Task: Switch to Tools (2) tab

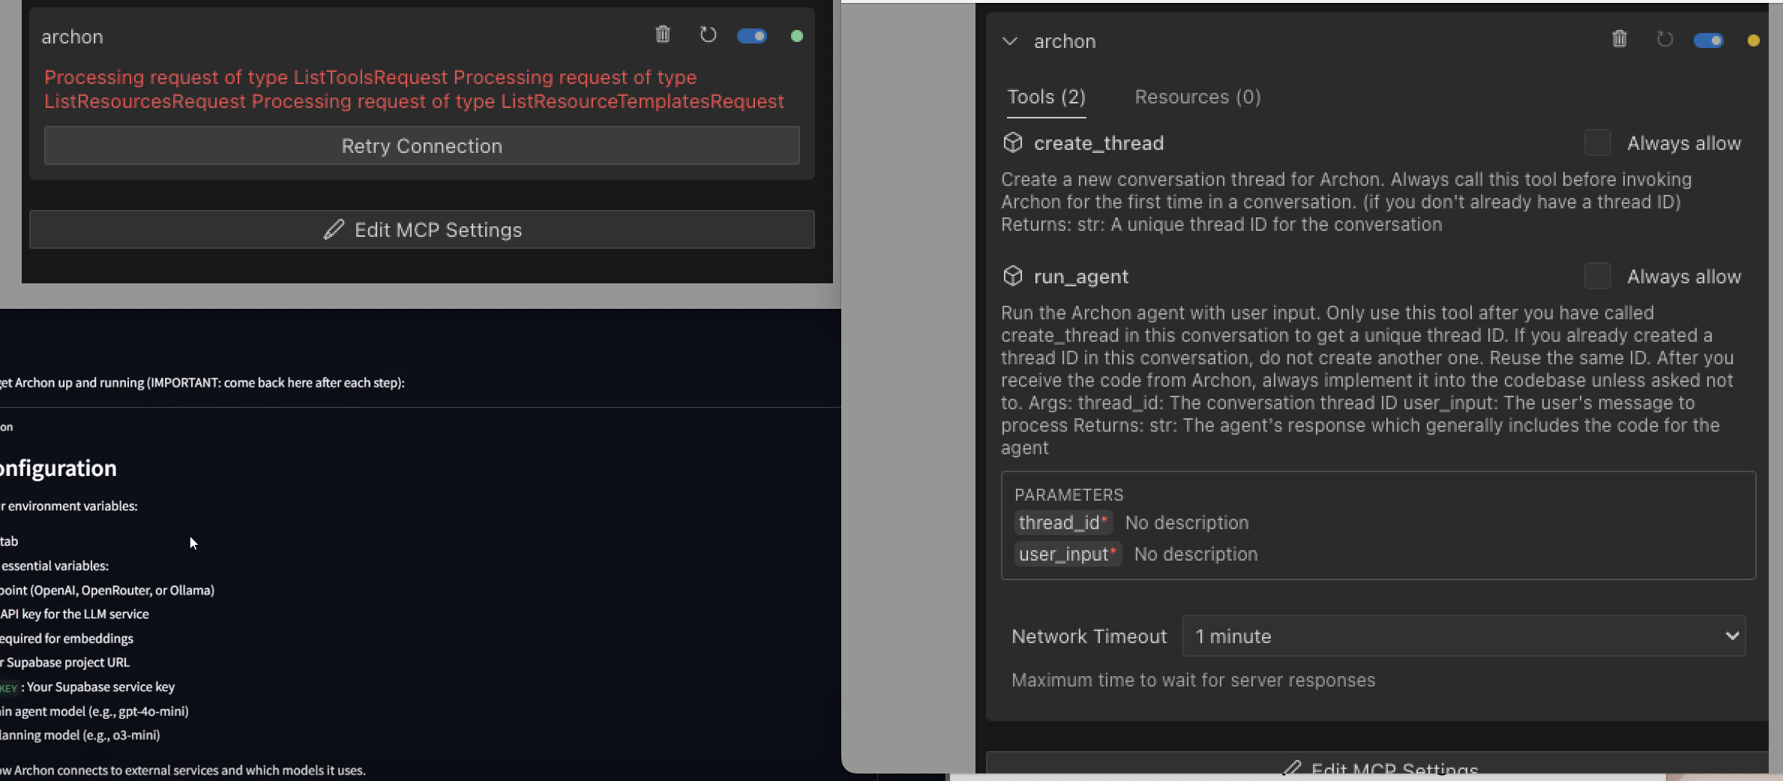Action: [x=1046, y=97]
